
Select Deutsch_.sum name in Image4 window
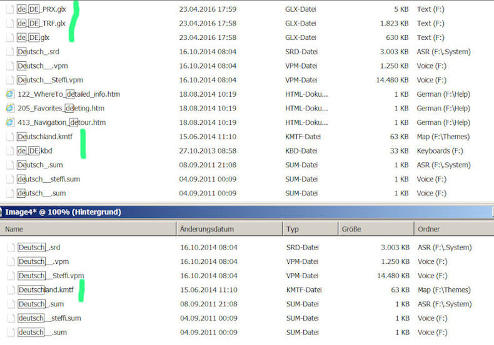click(x=41, y=304)
